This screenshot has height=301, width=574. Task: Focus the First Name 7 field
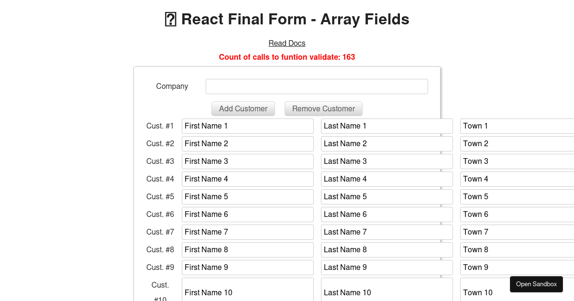(248, 232)
